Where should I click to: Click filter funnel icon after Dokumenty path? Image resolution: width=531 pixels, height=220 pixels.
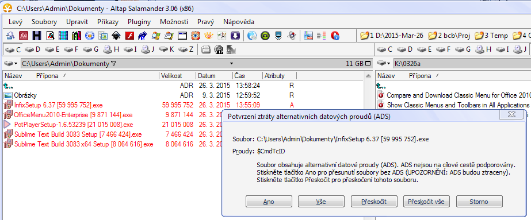tap(114, 63)
